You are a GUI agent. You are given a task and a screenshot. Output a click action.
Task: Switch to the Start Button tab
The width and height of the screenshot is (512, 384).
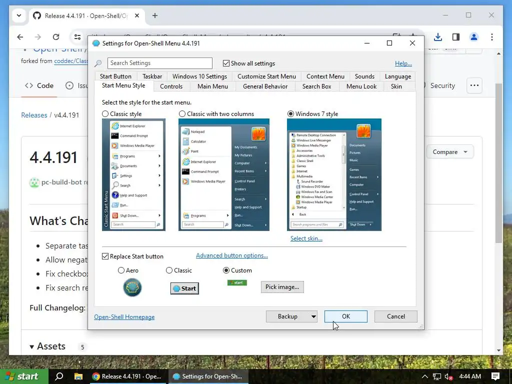tap(115, 76)
